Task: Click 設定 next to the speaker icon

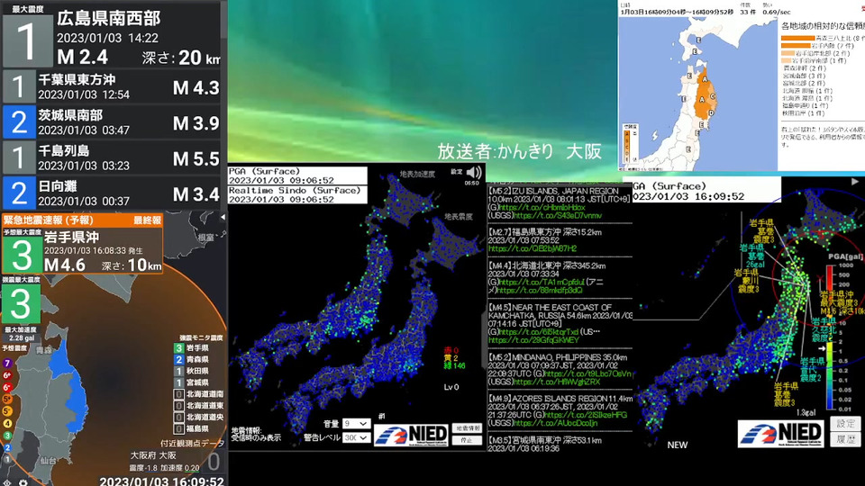Action: 457,171
